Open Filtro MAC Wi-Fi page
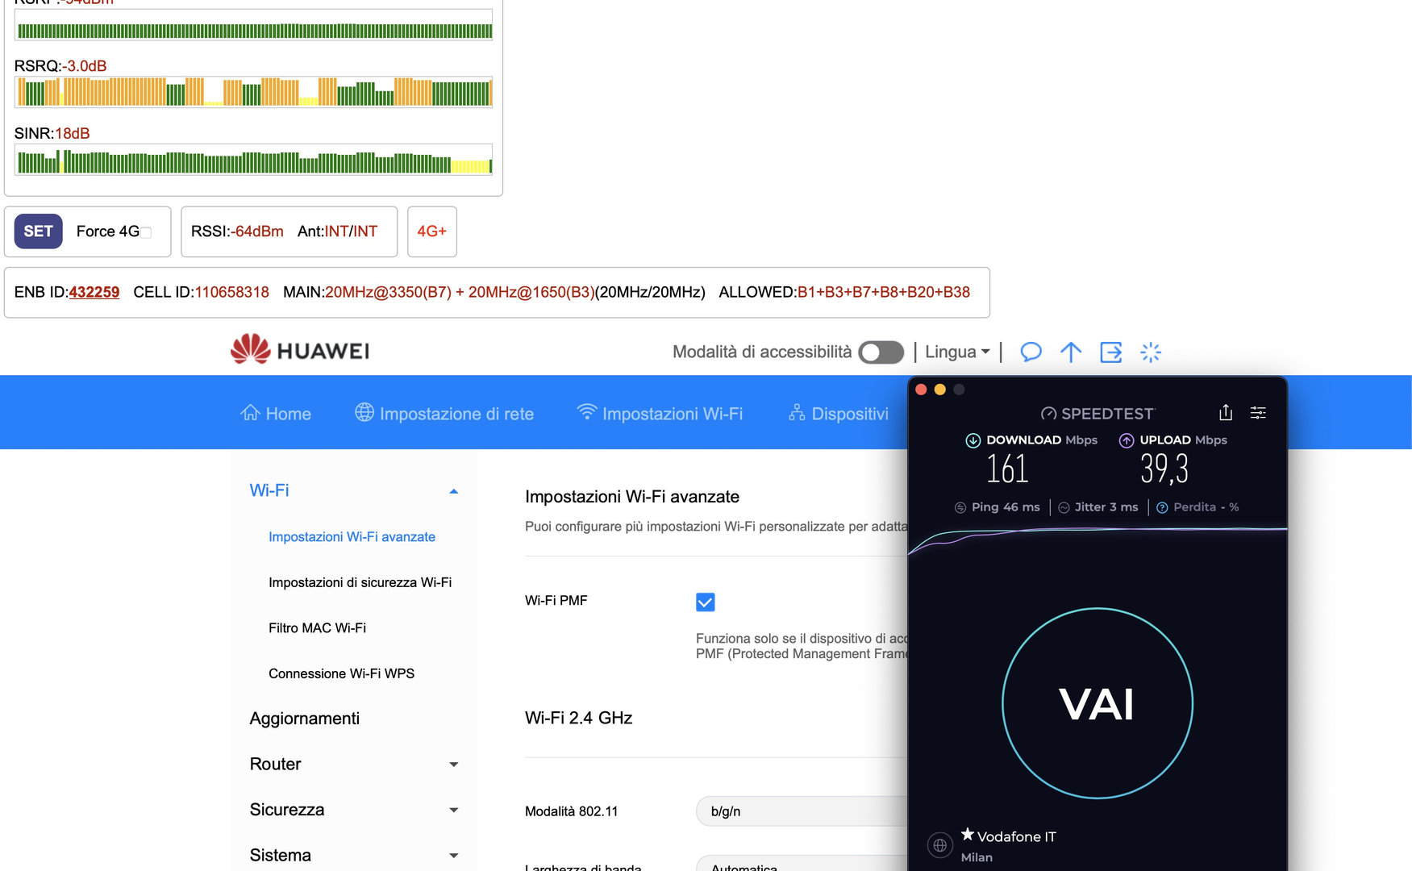The height and width of the screenshot is (871, 1412). [x=317, y=627]
